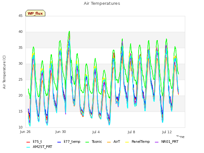Toggle the li75_t legend entry
Screen dimensions: 204x153
[x=34, y=142]
